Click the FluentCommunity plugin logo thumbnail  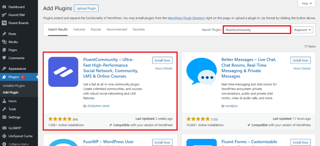click(63, 72)
